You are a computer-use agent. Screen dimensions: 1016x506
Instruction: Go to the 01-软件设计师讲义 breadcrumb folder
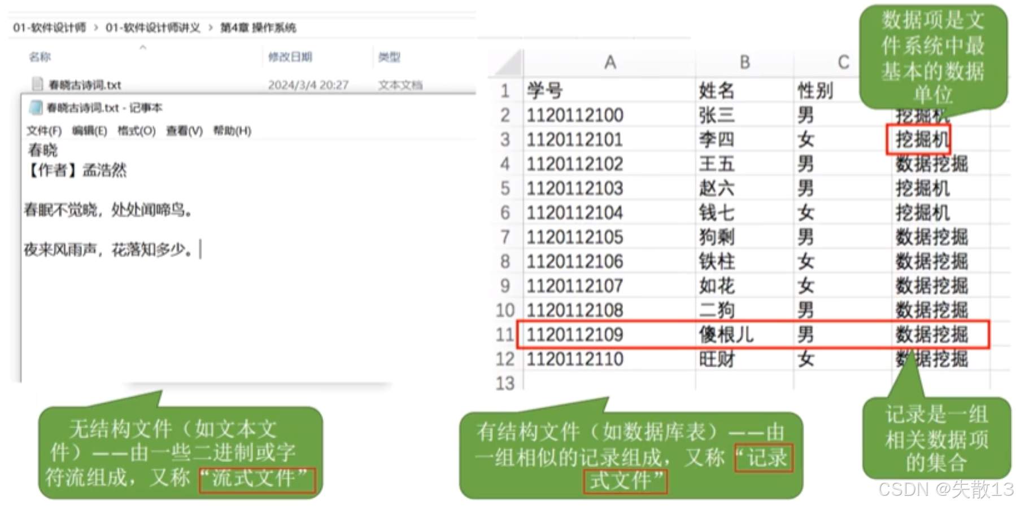pos(152,27)
